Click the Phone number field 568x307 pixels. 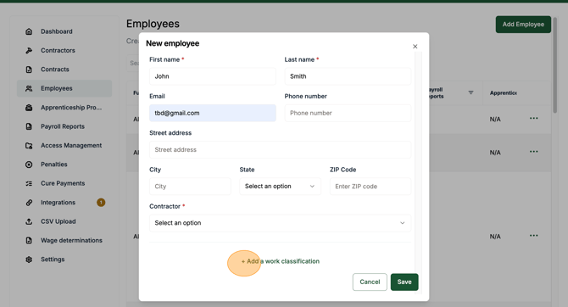348,113
